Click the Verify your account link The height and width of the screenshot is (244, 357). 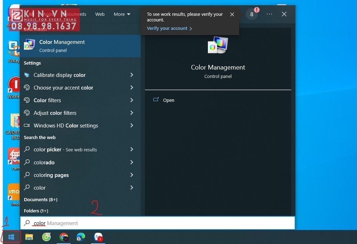point(167,28)
